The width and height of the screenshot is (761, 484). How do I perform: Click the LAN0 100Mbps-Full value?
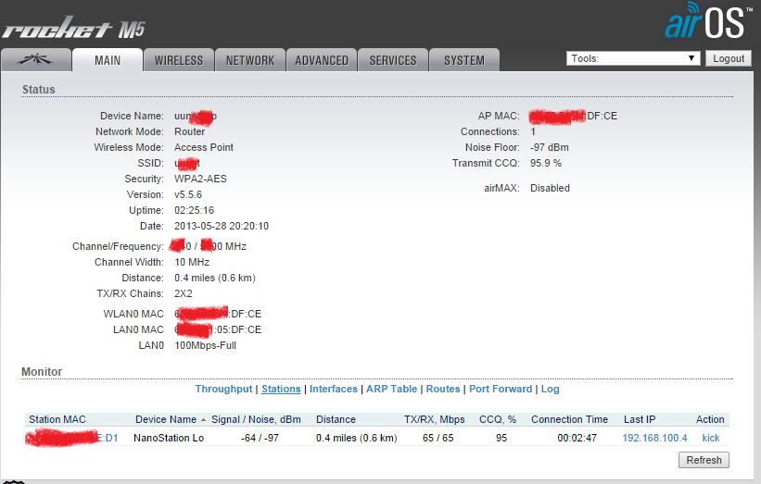(x=205, y=345)
